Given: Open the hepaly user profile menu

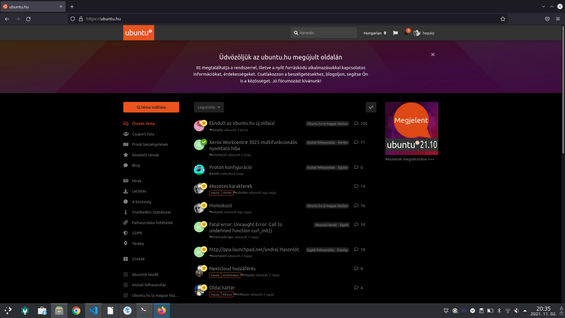Looking at the screenshot, I should tap(424, 33).
